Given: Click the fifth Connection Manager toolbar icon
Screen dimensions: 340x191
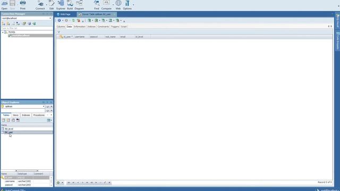Looking at the screenshot, I should pyautogui.click(x=24, y=23).
